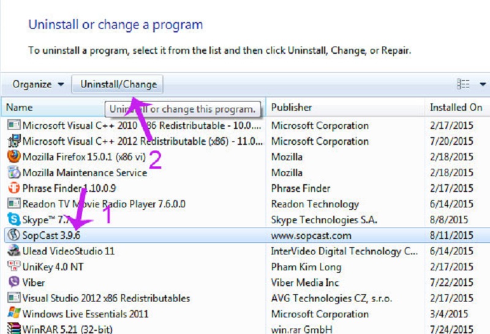Click publisher win.rar GmbH
Image resolution: width=490 pixels, height=334 pixels.
pos(301,329)
